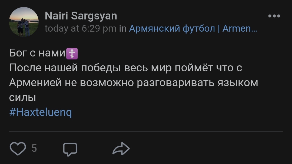Click the word "Арменией" in the post
292x164 pixels.
click(x=35, y=83)
